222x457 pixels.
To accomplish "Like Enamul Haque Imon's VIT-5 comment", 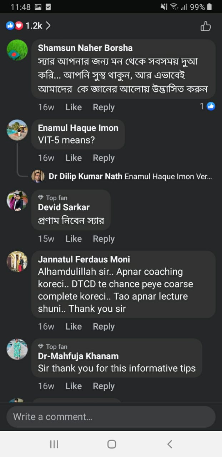I will (74, 158).
